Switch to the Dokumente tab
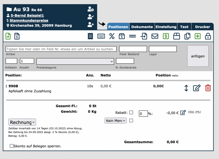219x159 pixels. point(142,27)
